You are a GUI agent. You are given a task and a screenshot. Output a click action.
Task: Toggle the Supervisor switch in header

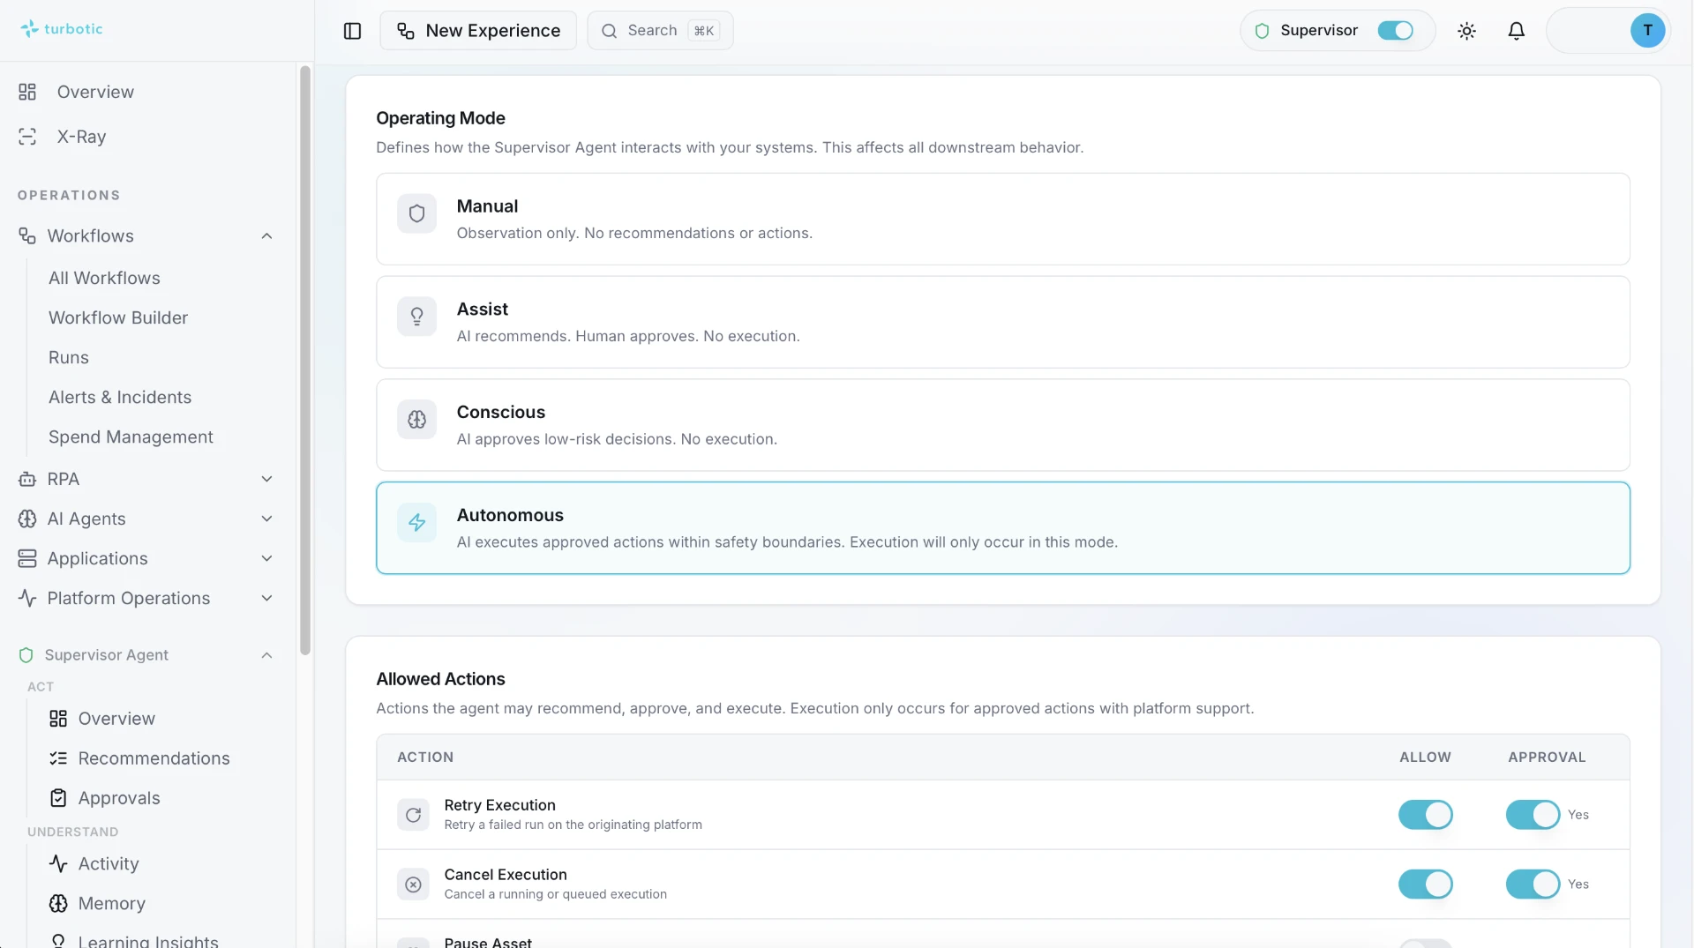[x=1395, y=31]
